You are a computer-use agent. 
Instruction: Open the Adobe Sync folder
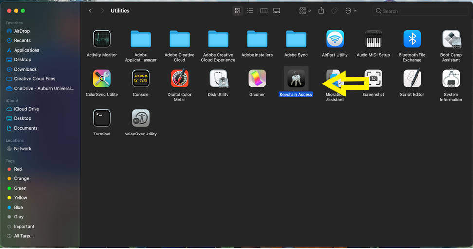(x=296, y=39)
